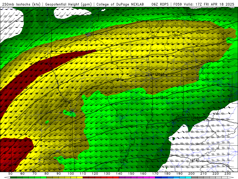Click the 50 value on the color scale
Viewport: 238px width, 179px height.
(10, 174)
